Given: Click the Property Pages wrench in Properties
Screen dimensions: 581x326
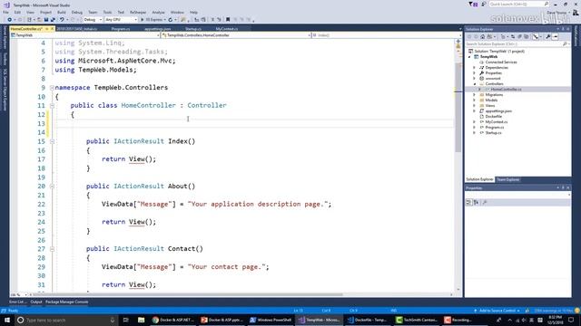Looking at the screenshot, I should [x=485, y=202].
